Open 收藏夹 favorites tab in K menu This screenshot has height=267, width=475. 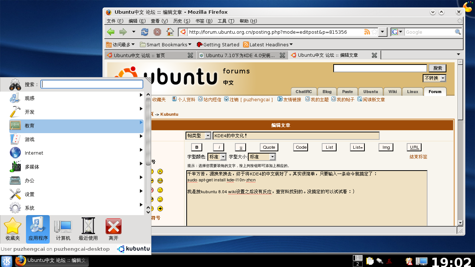[13, 230]
